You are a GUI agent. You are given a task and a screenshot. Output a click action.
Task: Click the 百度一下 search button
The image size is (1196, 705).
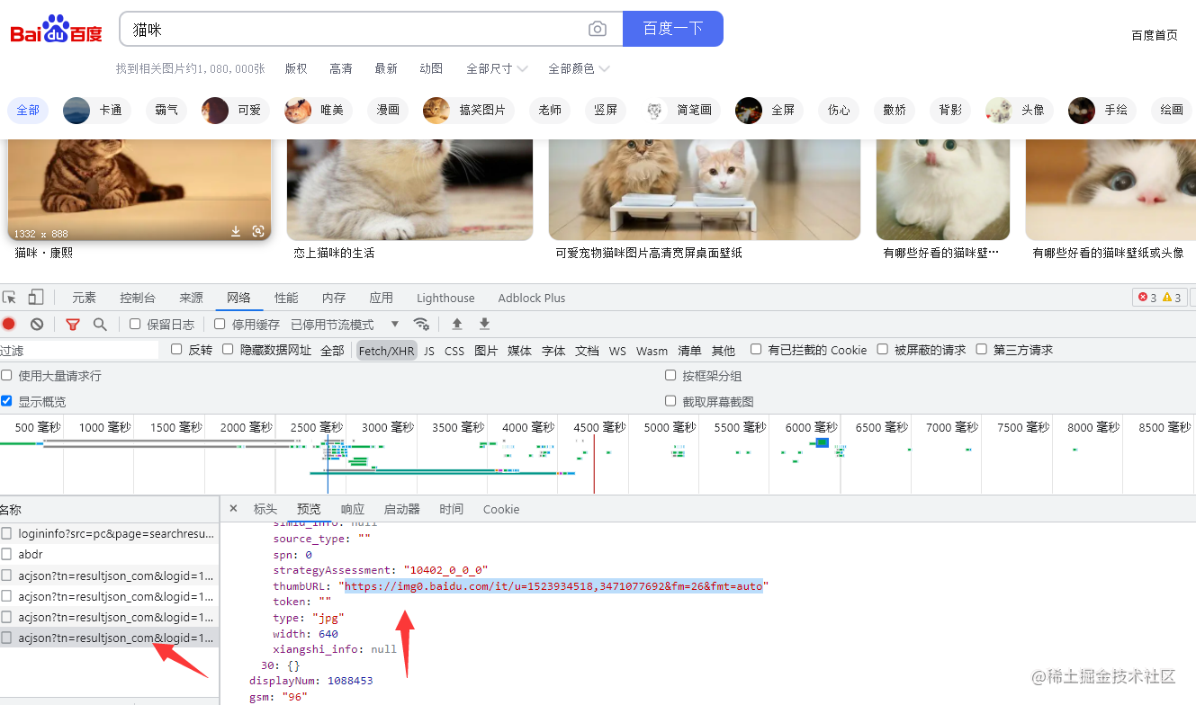tap(673, 29)
